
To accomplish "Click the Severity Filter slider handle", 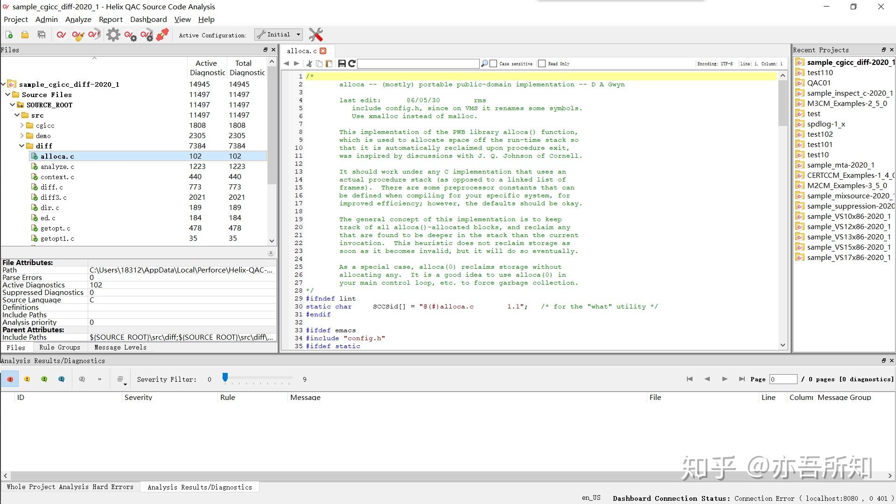I will pos(225,378).
